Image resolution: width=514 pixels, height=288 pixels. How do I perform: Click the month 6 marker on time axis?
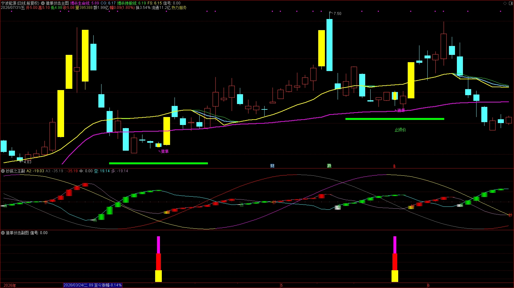pyautogui.click(x=428, y=285)
